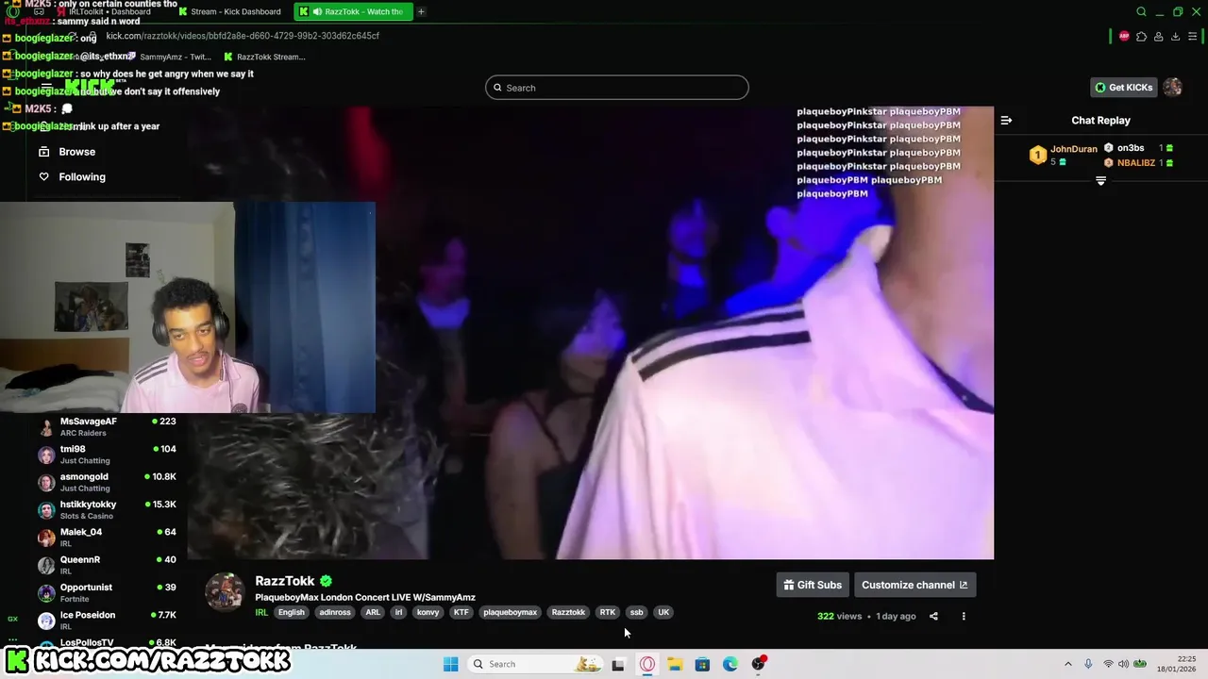Click the RazzTokk channel avatar
Image resolution: width=1208 pixels, height=679 pixels.
coord(225,591)
